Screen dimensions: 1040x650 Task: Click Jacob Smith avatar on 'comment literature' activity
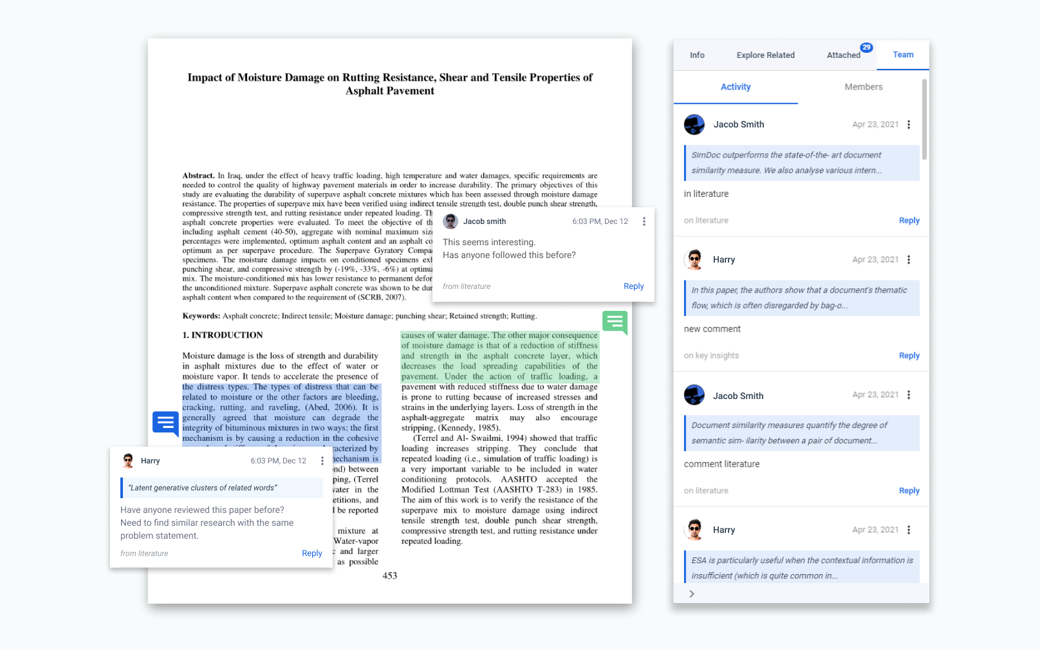[x=694, y=395]
